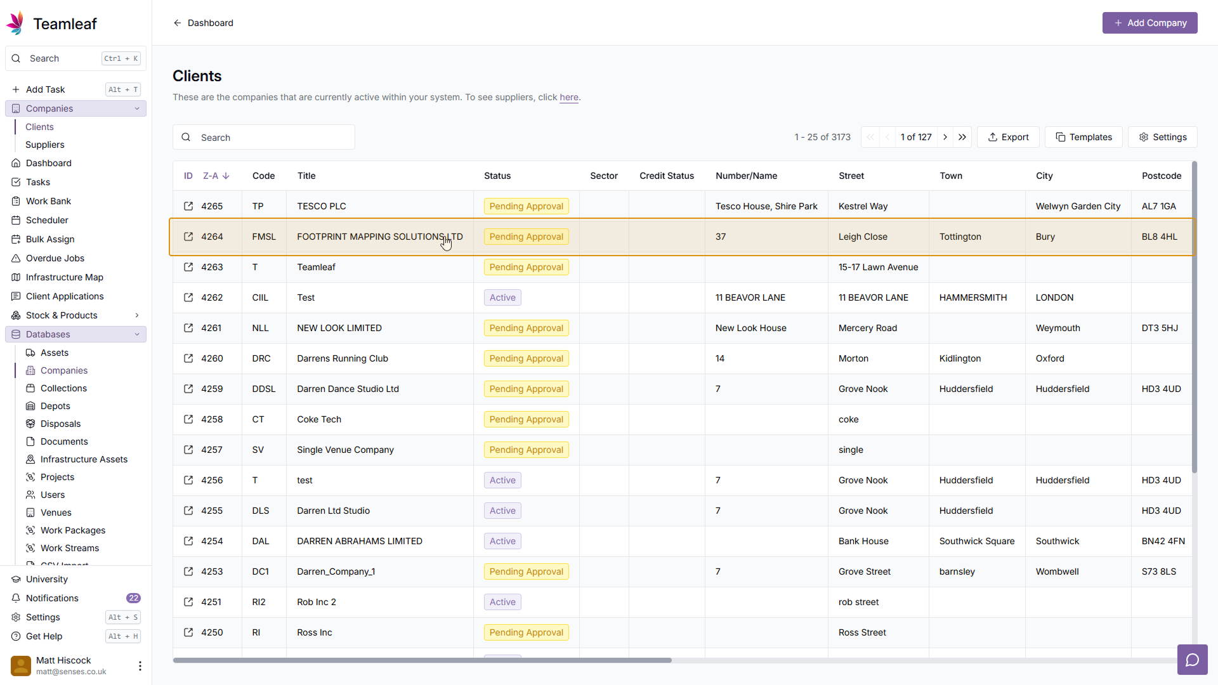Open record icon for client 4262
The image size is (1218, 685).
188,297
